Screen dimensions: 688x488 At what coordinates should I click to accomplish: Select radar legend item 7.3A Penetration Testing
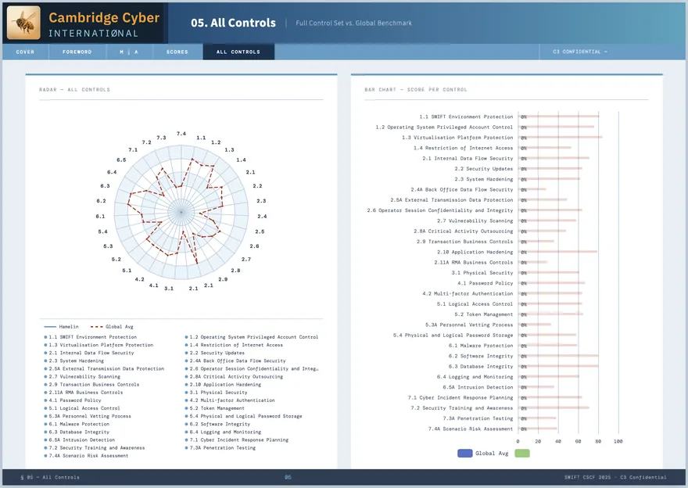pyautogui.click(x=220, y=447)
